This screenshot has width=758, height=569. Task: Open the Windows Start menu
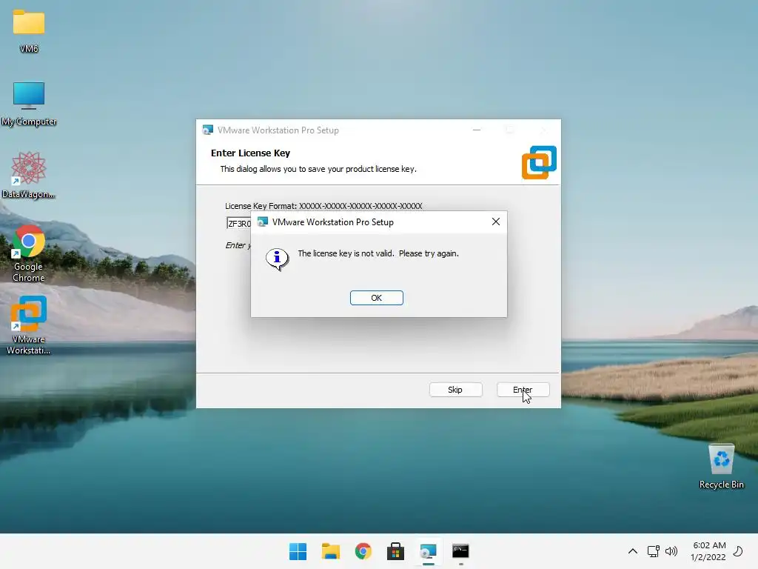298,551
